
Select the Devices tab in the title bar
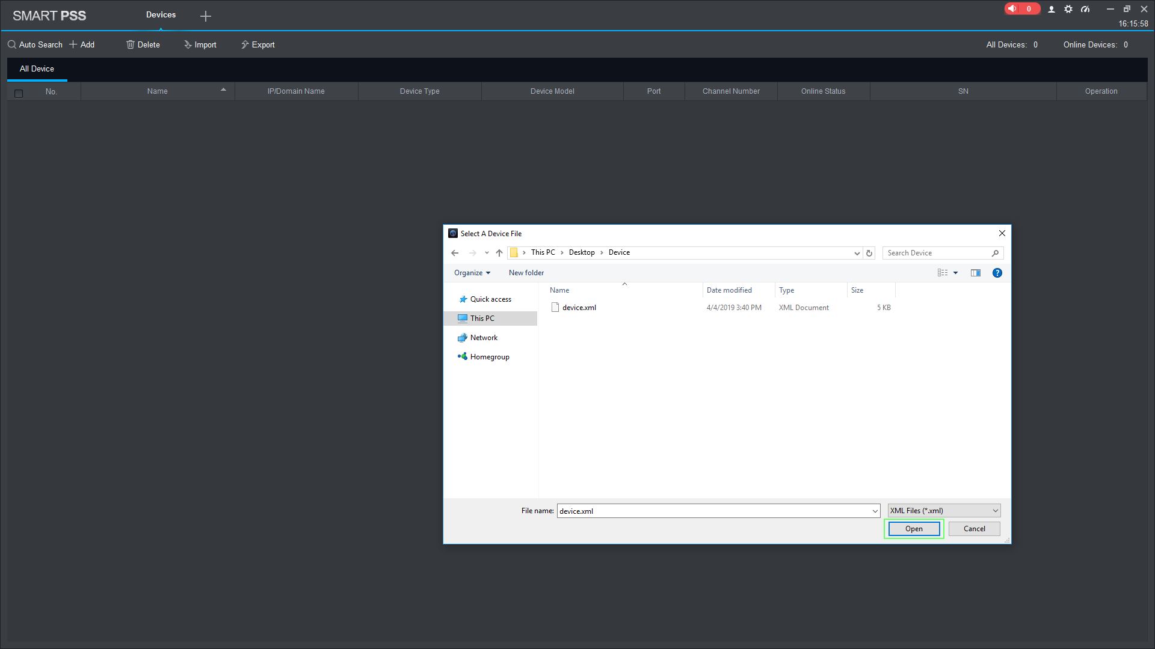[x=161, y=15]
